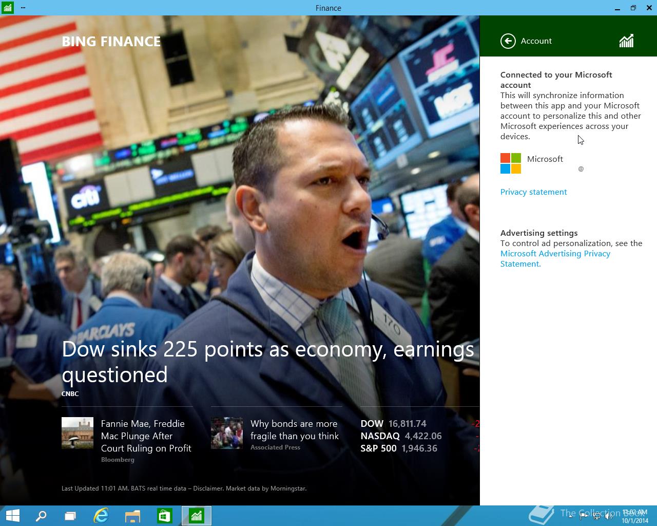Screen dimensions: 657x526
Task: Select the NASDAQ index row
Action: [419, 436]
